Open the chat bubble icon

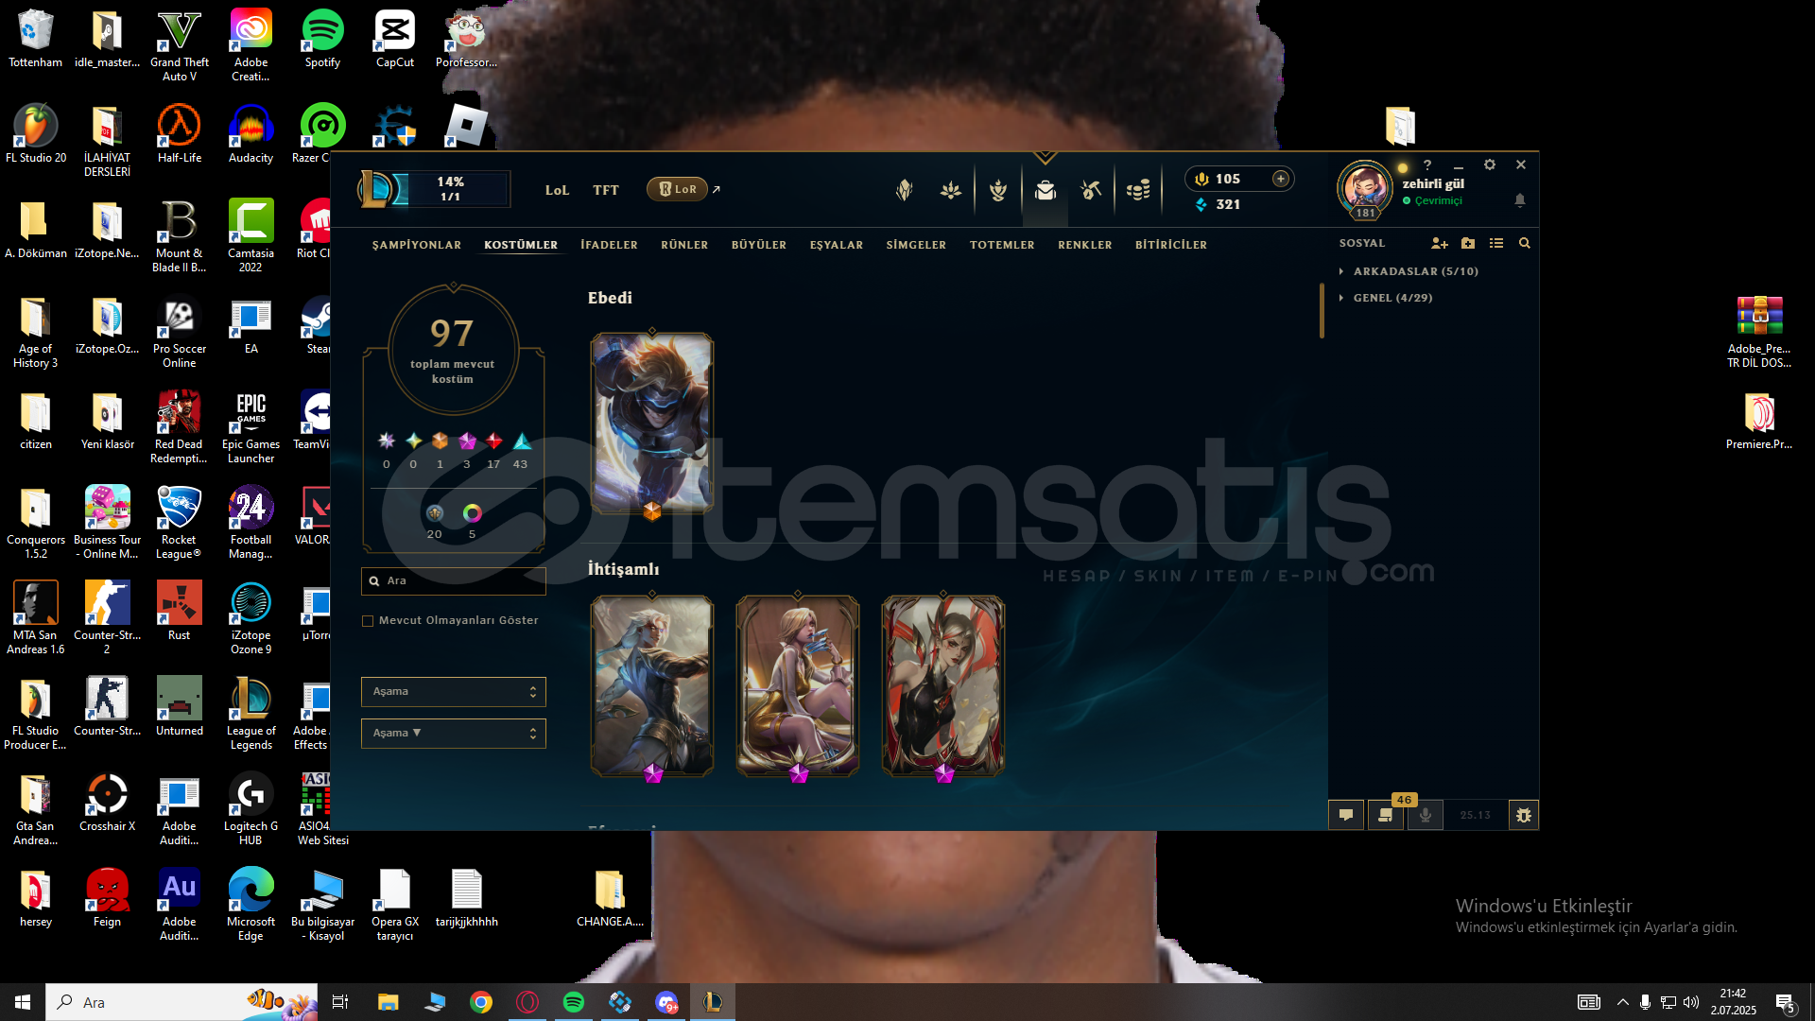point(1346,815)
